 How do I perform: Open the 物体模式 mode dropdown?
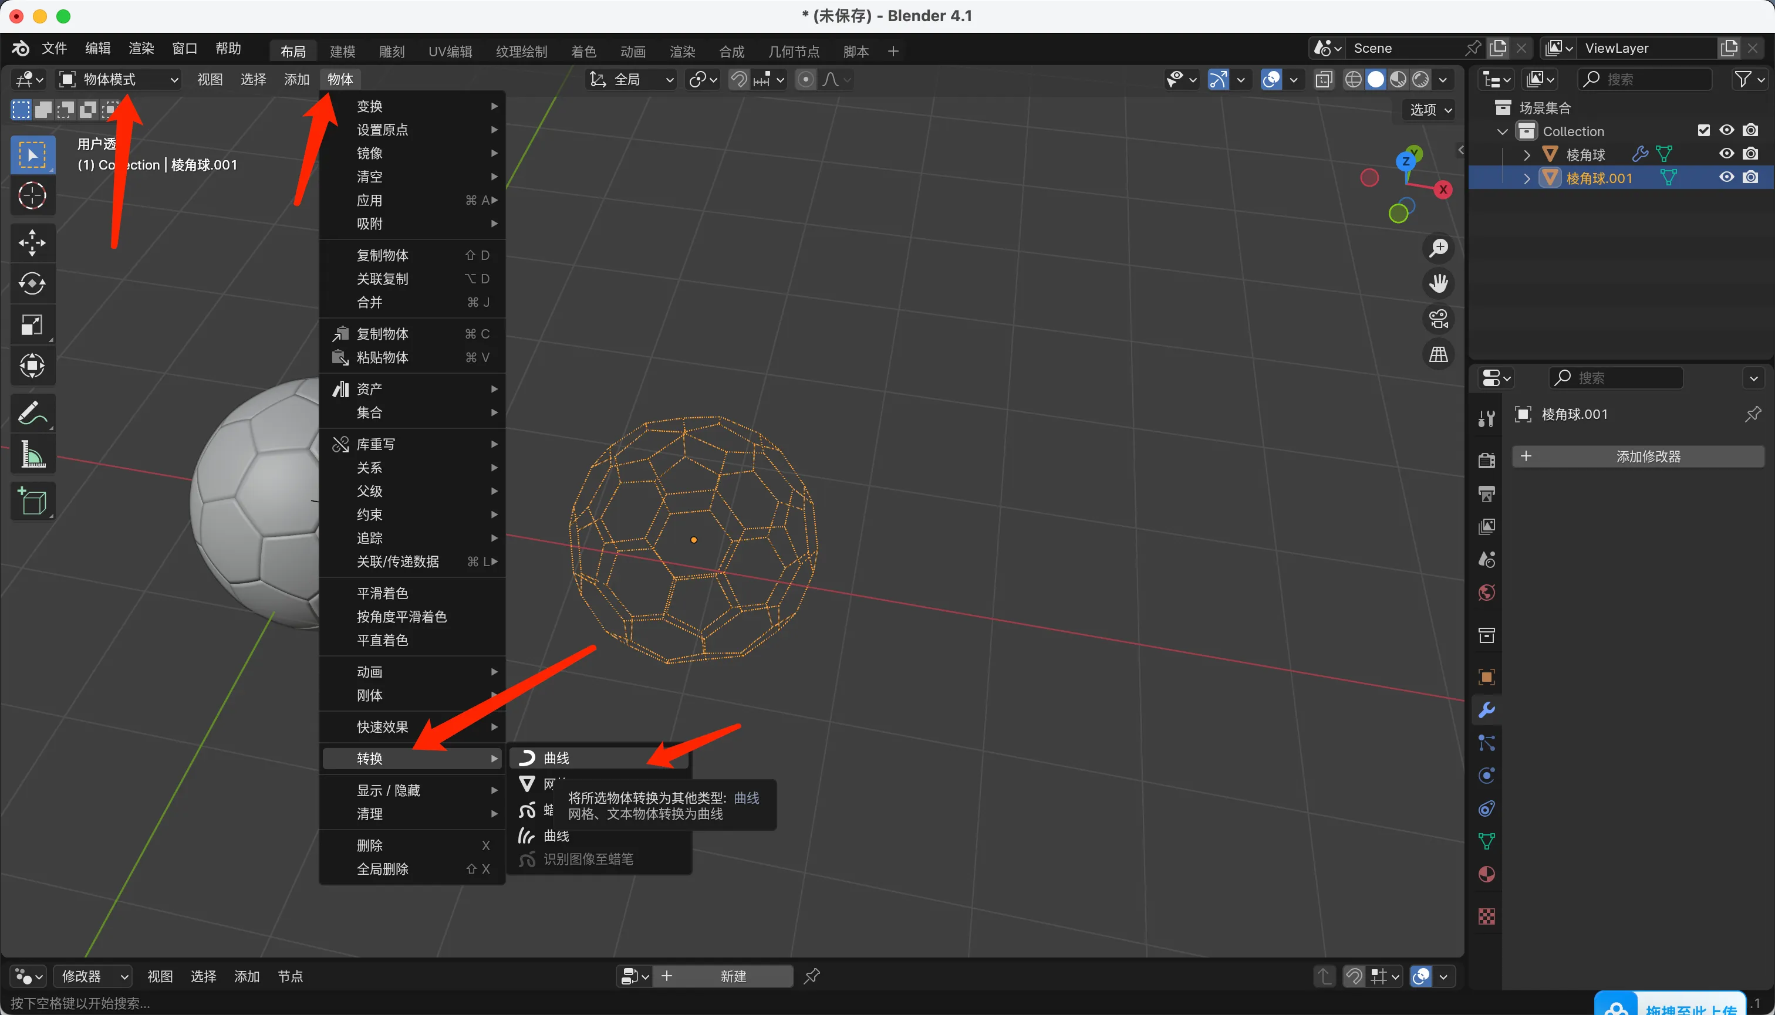tap(118, 79)
